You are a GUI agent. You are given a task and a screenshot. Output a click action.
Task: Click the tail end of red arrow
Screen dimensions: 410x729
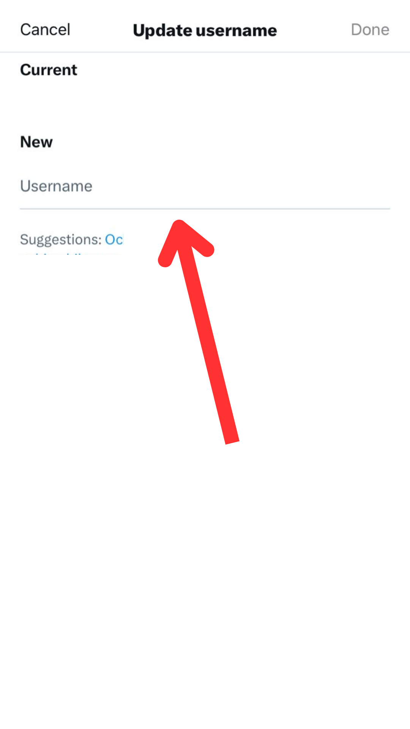pyautogui.click(x=232, y=439)
